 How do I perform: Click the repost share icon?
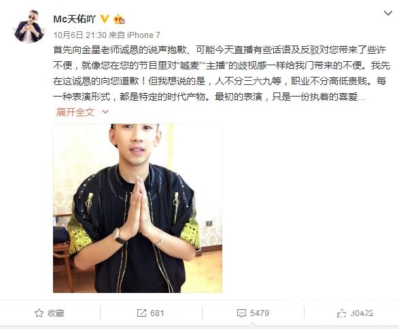pos(141,313)
